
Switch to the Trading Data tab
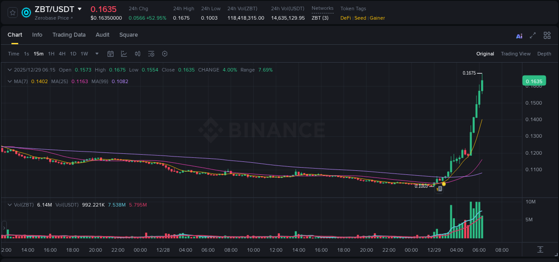point(69,35)
